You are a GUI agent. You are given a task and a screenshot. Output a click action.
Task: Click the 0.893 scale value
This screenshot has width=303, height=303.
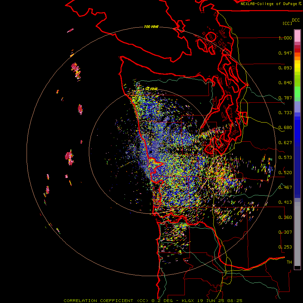coord(285,68)
